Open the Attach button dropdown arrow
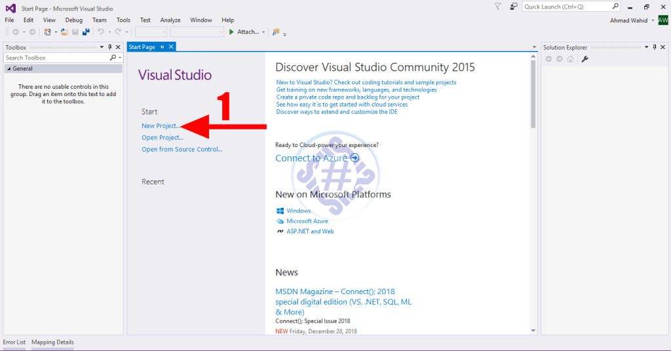Screen dimensions: 671x351 pyautogui.click(x=263, y=31)
